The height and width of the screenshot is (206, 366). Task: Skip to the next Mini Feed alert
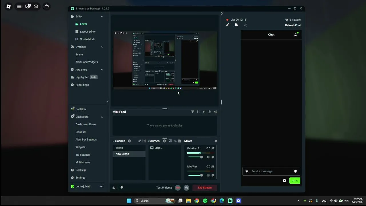[204, 112]
